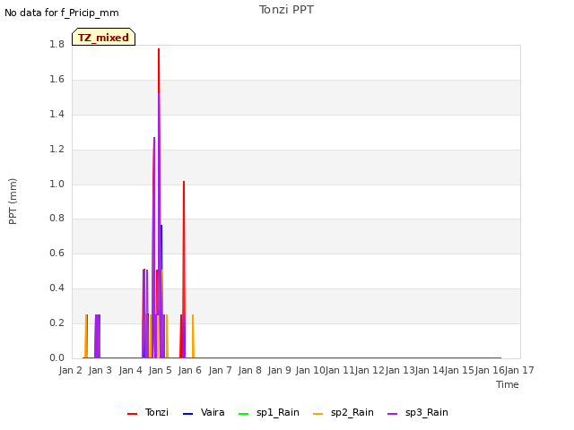Click the Jan 4 x-axis tick label

point(130,370)
